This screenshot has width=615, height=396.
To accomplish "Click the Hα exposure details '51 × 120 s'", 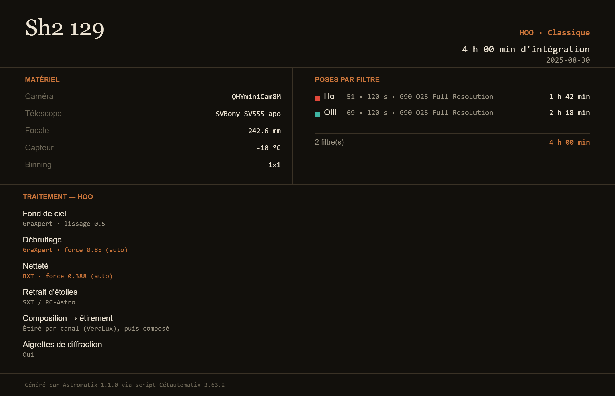I will pyautogui.click(x=367, y=97).
